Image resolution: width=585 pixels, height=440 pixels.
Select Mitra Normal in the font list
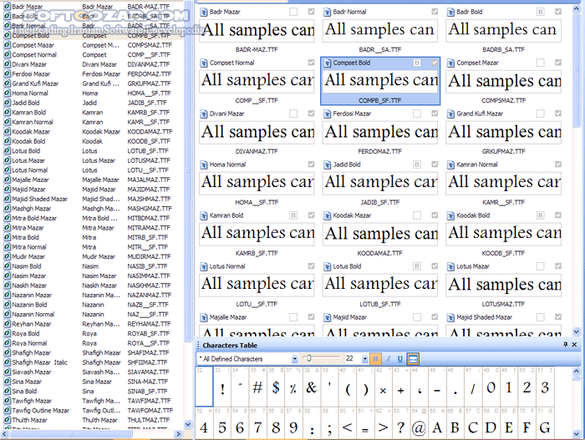tap(30, 247)
